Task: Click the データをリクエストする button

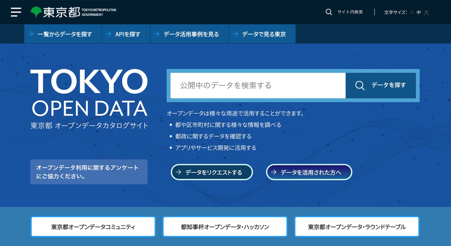Action: (x=212, y=172)
